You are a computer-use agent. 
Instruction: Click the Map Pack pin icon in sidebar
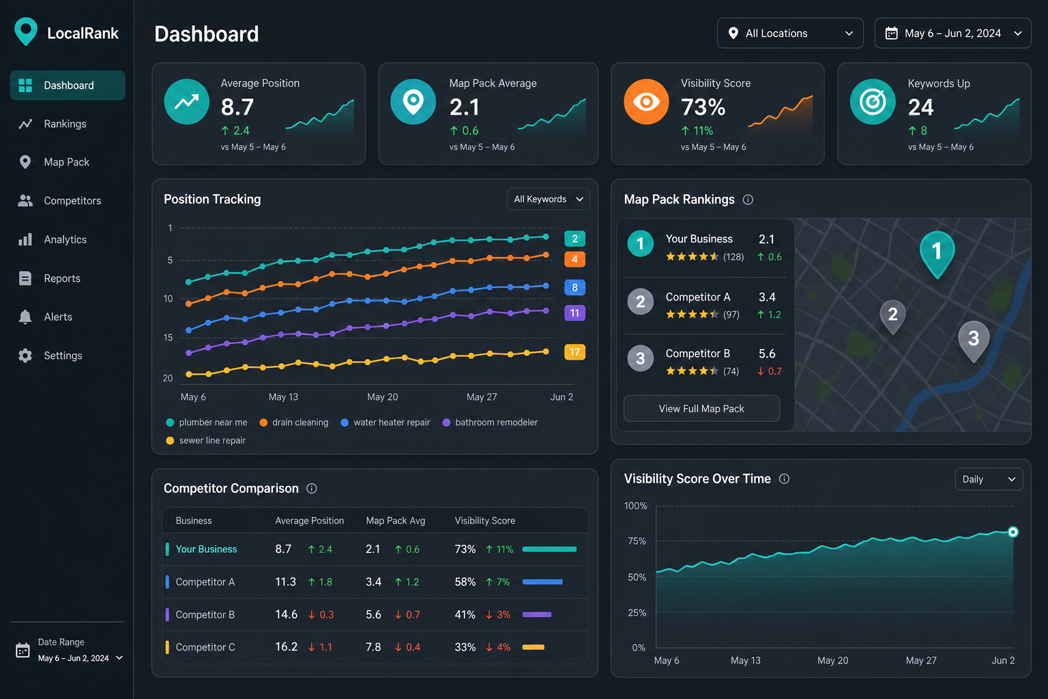(x=25, y=162)
